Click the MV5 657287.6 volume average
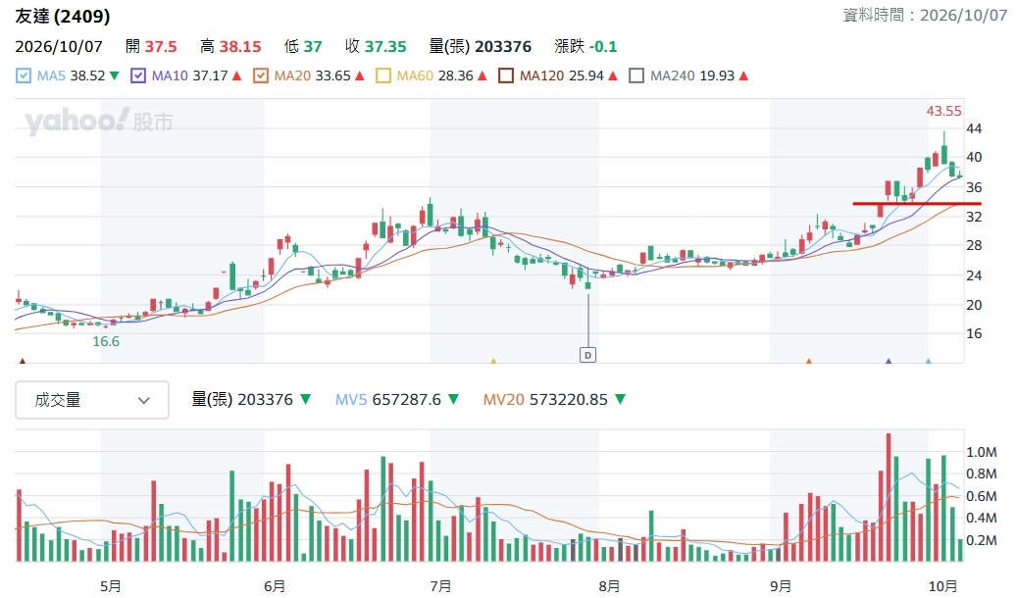The height and width of the screenshot is (598, 1016). click(x=396, y=400)
